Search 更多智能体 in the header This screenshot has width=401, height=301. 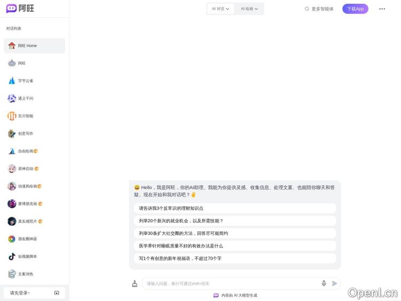pyautogui.click(x=319, y=9)
